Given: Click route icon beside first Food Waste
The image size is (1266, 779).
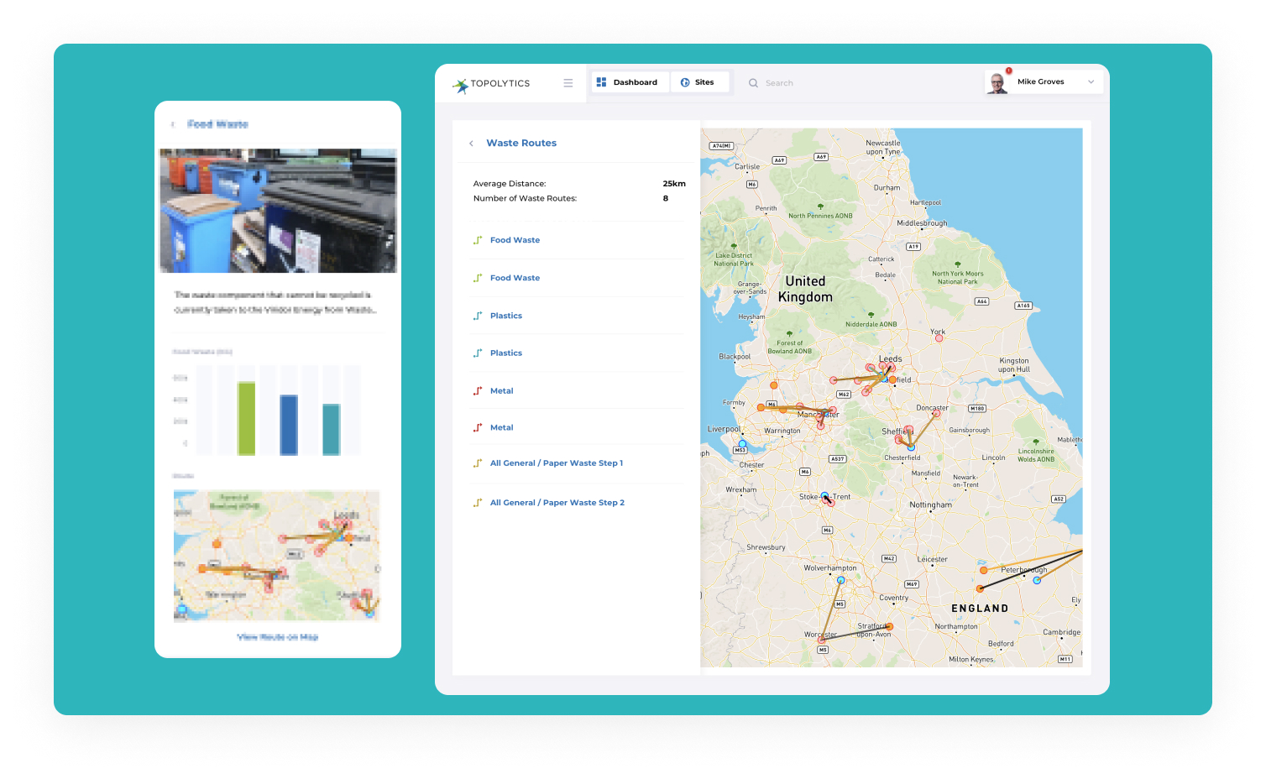Looking at the screenshot, I should pos(478,240).
